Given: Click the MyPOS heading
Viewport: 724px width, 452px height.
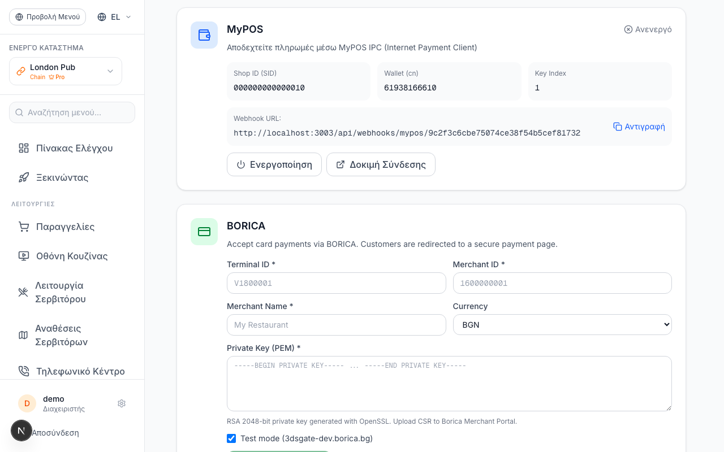Looking at the screenshot, I should point(245,29).
